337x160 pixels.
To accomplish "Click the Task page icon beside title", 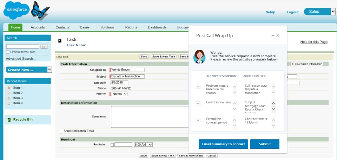I will [60, 41].
